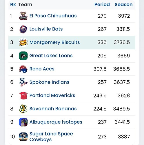Click the Spokane Indians S logo
This screenshot has height=145, width=144.
click(x=23, y=82)
